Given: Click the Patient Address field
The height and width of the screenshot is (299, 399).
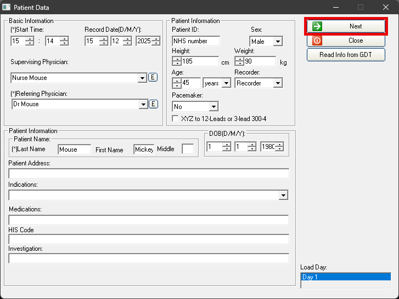Looking at the screenshot, I should [x=149, y=174].
